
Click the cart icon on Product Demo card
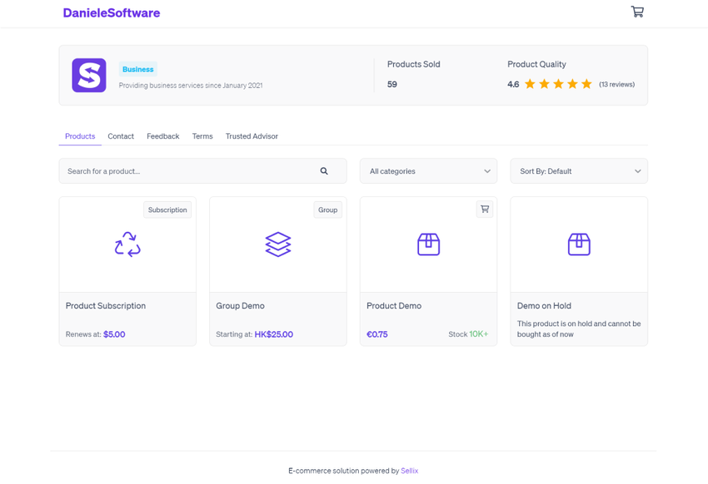(x=484, y=209)
